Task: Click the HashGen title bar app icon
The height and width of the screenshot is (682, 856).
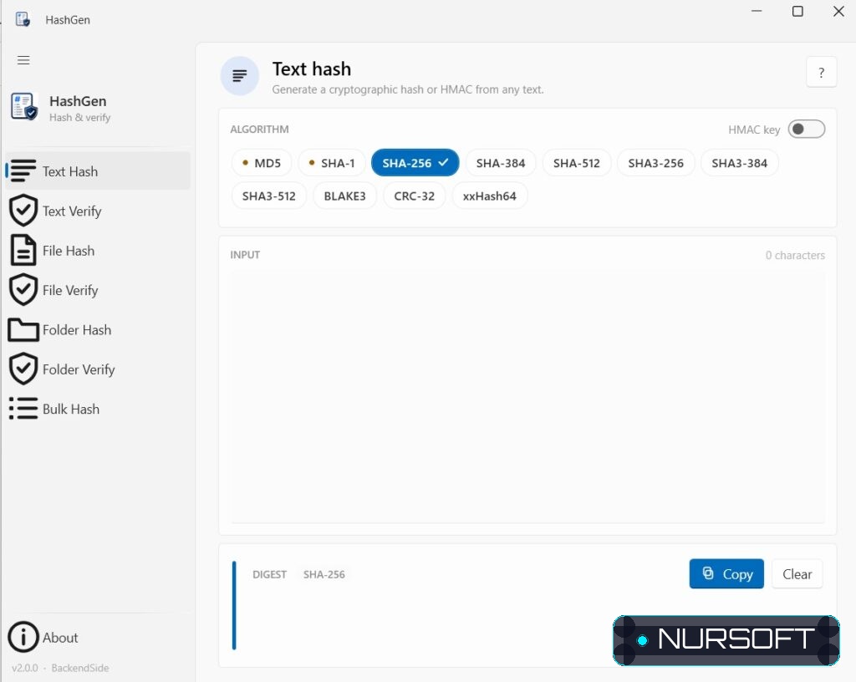Action: (23, 20)
